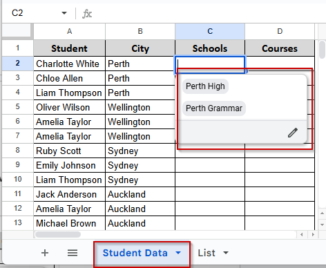Click the horizontal scroll left arrow
Screen dimensions: 326x268
click(x=301, y=235)
